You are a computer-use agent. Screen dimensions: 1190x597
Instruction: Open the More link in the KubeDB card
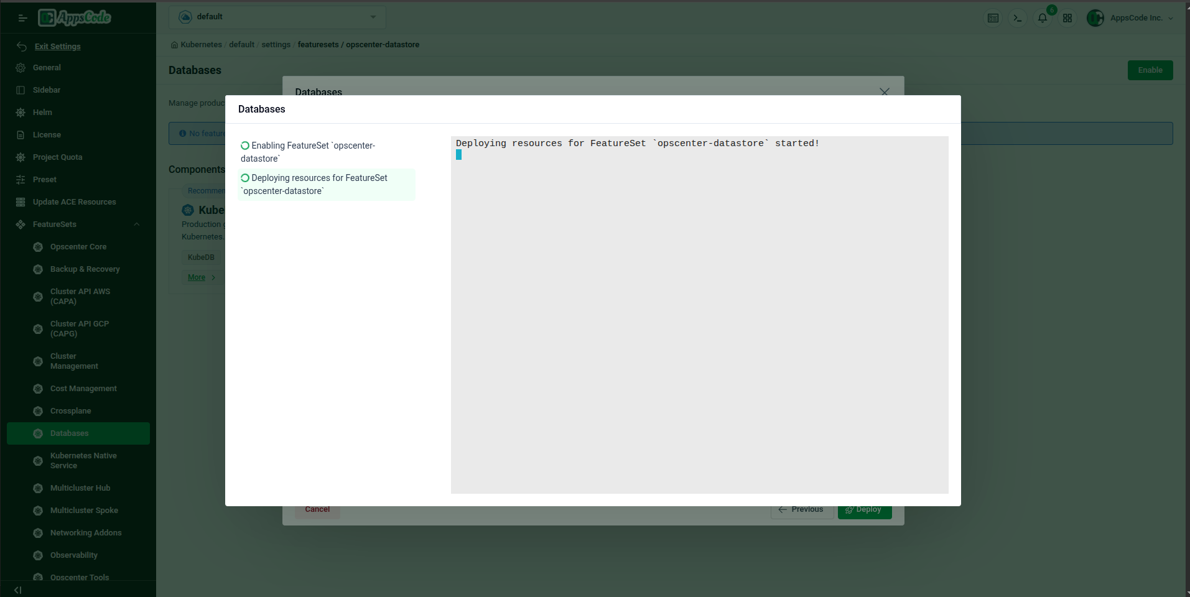coord(195,277)
